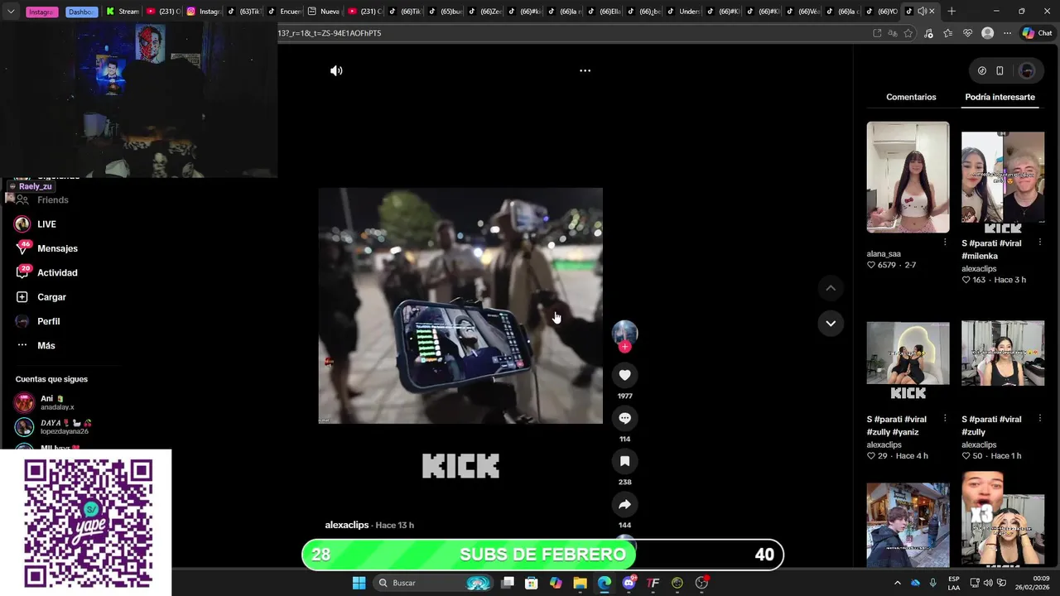The image size is (1060, 596).
Task: Open the profile avatar menu in header
Action: [1027, 70]
